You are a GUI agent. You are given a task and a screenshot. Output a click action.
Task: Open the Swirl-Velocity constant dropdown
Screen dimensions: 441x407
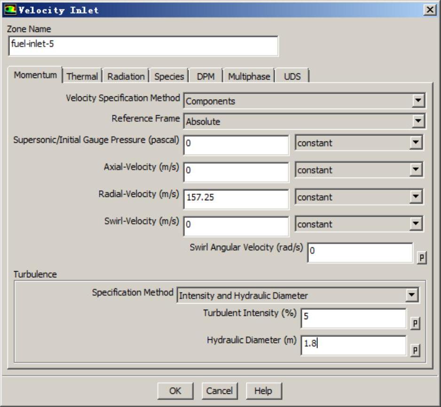[x=415, y=224]
